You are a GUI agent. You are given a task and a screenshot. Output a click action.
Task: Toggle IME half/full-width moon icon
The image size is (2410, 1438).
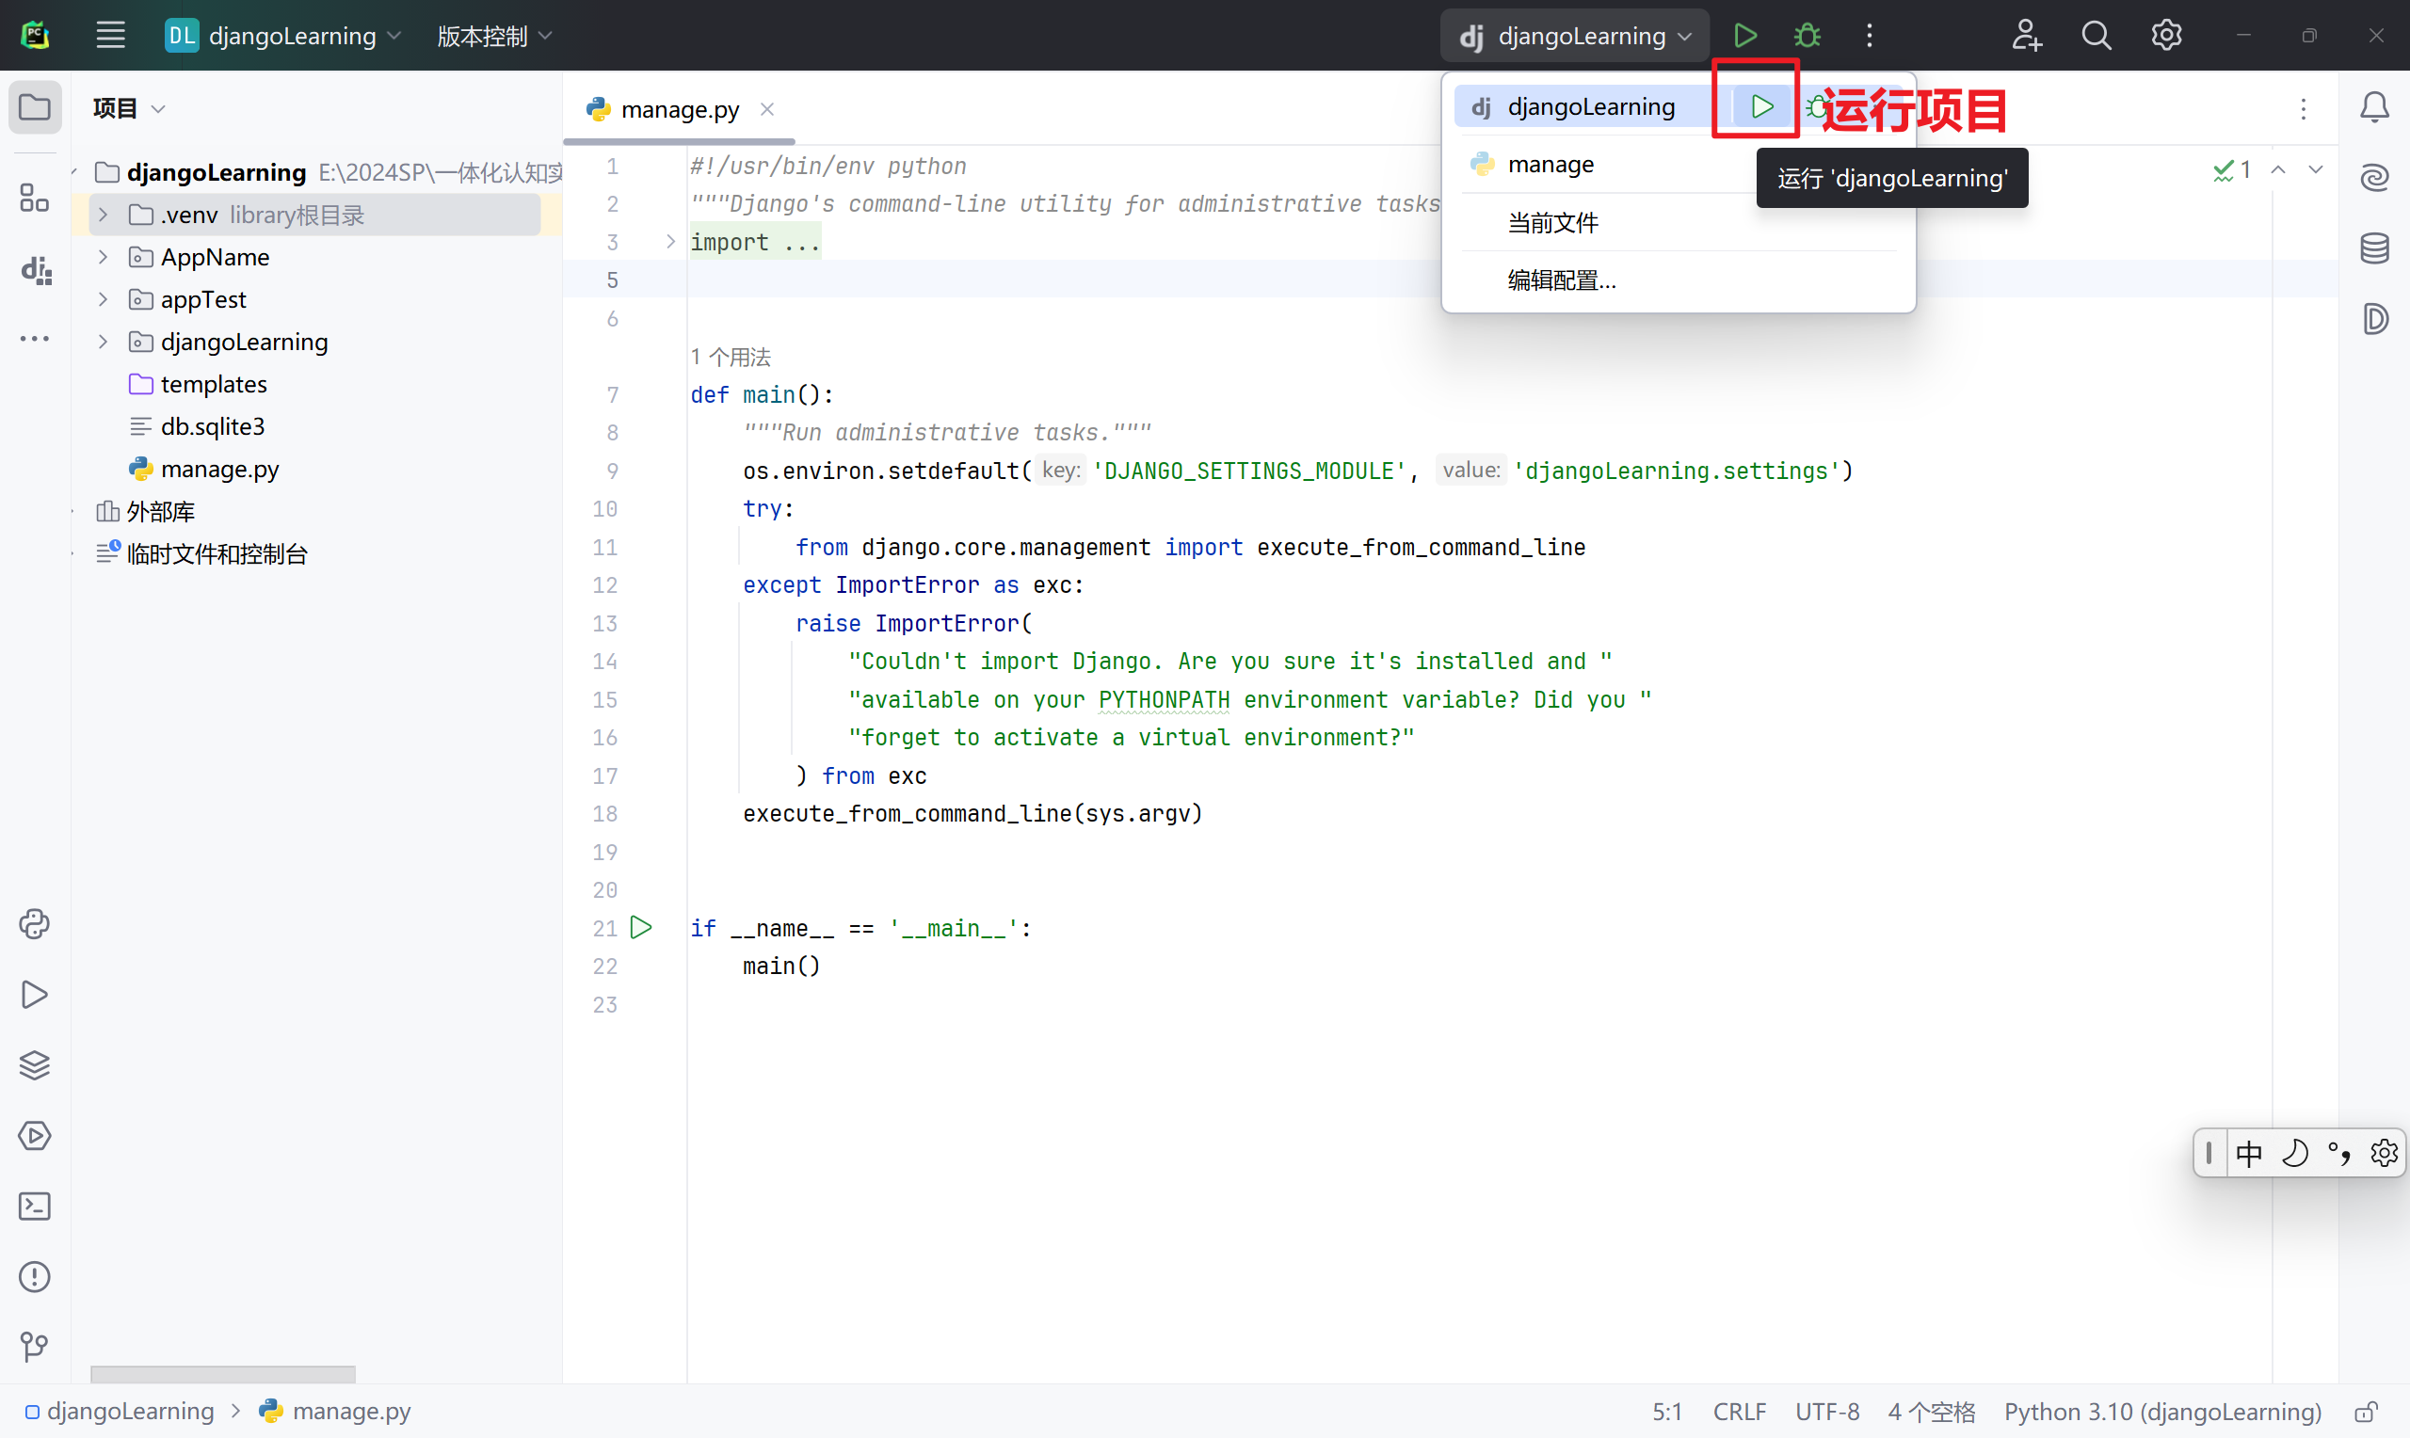[2293, 1153]
